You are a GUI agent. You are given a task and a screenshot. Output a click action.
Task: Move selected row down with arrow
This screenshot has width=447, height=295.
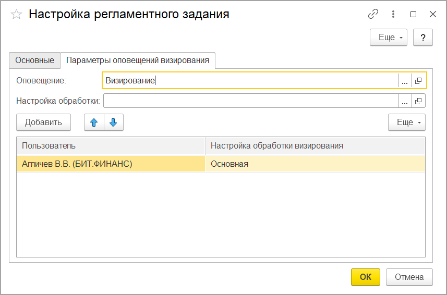click(x=113, y=122)
